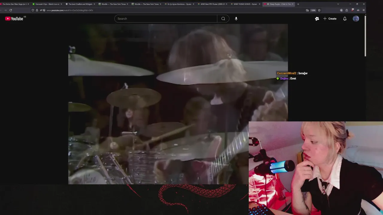
Task: Click the extension icon beside the hamburger menu
Action: [358, 10]
